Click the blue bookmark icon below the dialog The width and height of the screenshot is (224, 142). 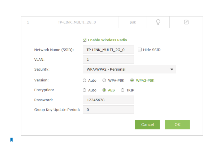tap(12, 140)
